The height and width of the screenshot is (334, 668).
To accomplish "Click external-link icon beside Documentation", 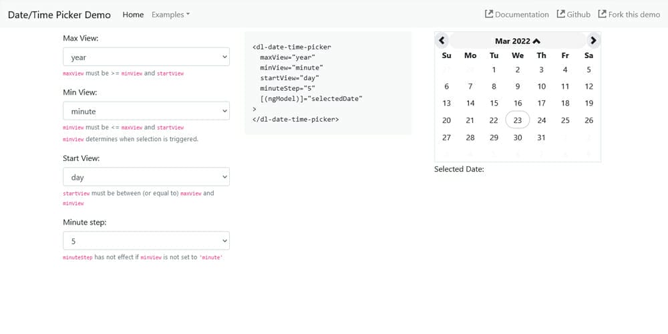I will click(x=489, y=14).
